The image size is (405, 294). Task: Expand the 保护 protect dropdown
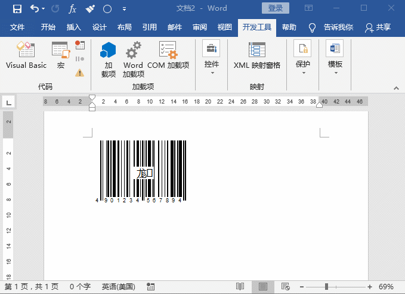[302, 58]
